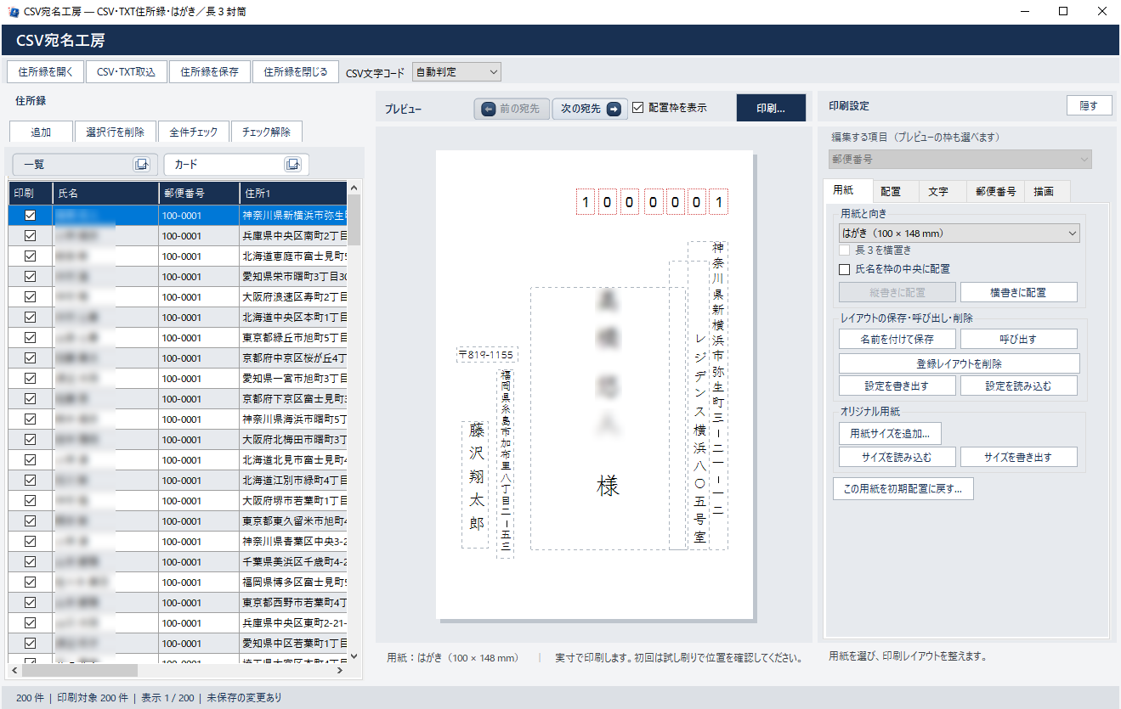Click 設定を読み込む

point(1019,385)
